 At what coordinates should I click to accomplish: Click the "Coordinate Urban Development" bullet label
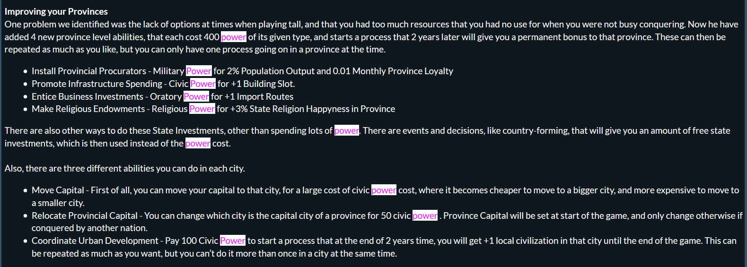click(x=95, y=241)
